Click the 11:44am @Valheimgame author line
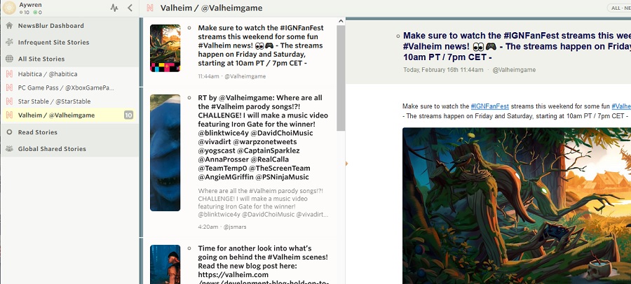Screen dimensions: 631x284 coord(232,76)
